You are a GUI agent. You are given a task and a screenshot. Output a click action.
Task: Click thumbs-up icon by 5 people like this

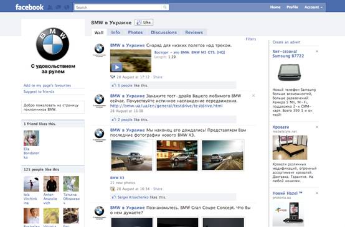point(114,85)
